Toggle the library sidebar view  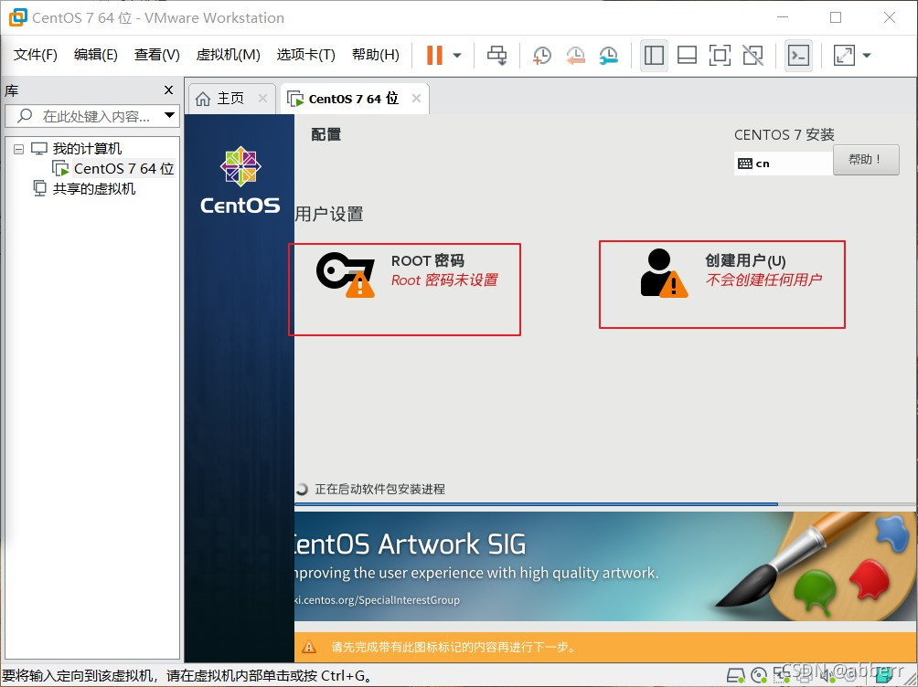click(654, 56)
